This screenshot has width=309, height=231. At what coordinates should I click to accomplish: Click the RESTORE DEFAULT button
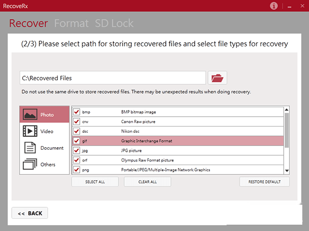(x=264, y=182)
